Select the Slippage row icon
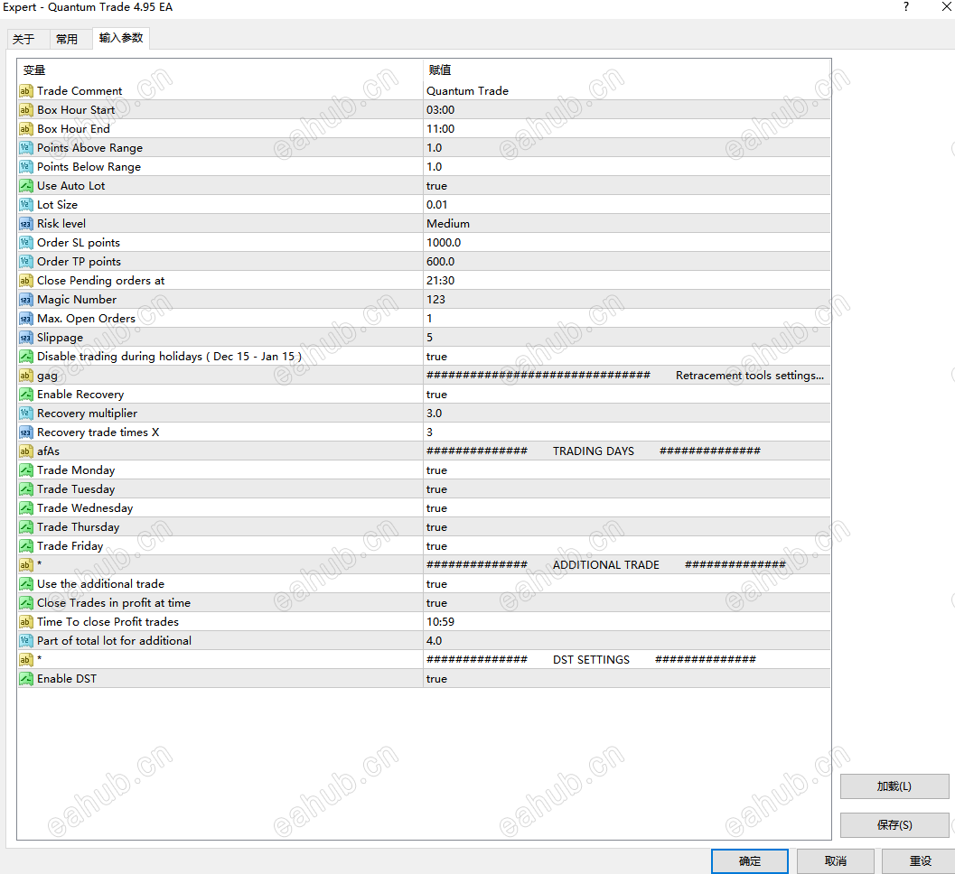 [25, 337]
